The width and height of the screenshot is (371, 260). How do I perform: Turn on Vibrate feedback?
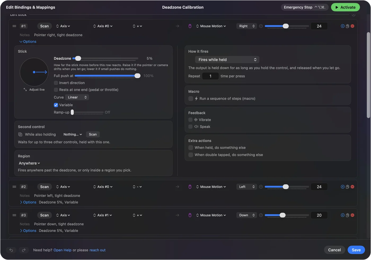pos(190,120)
